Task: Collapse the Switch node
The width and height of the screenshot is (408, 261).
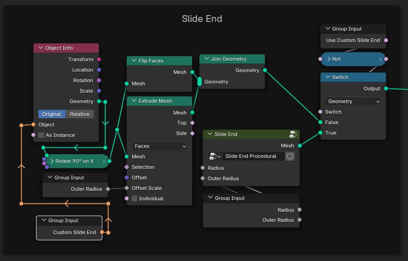Action: click(328, 77)
